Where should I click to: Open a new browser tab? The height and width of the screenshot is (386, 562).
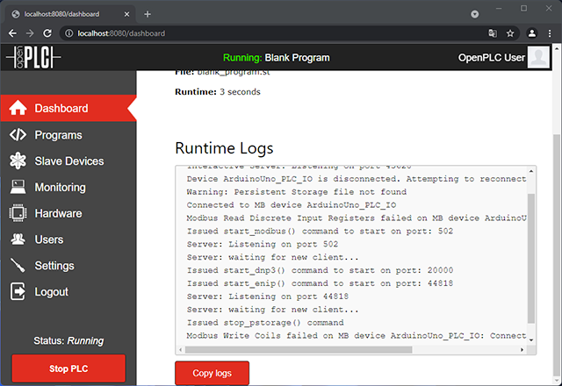[148, 14]
